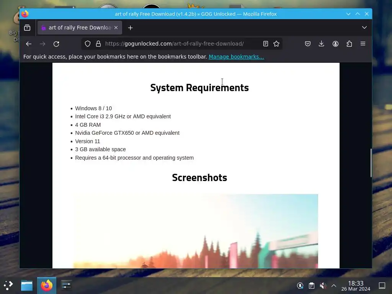Image resolution: width=392 pixels, height=294 pixels.
Task: Click the 'Intel Core i3 2.9 GHz' line
Action: point(123,116)
